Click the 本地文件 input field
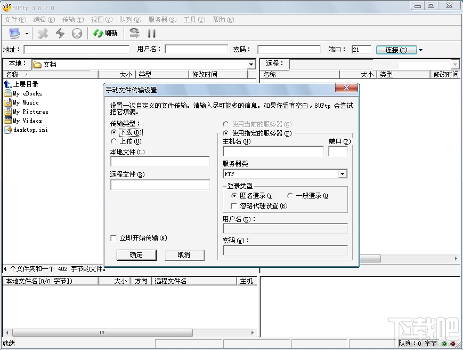Screen dimensions: 463x350 click(x=160, y=162)
